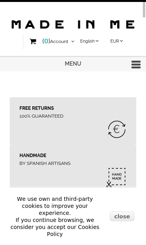Open the MENU bar
Image resolution: width=146 pixels, height=245 pixels.
pyautogui.click(x=73, y=64)
